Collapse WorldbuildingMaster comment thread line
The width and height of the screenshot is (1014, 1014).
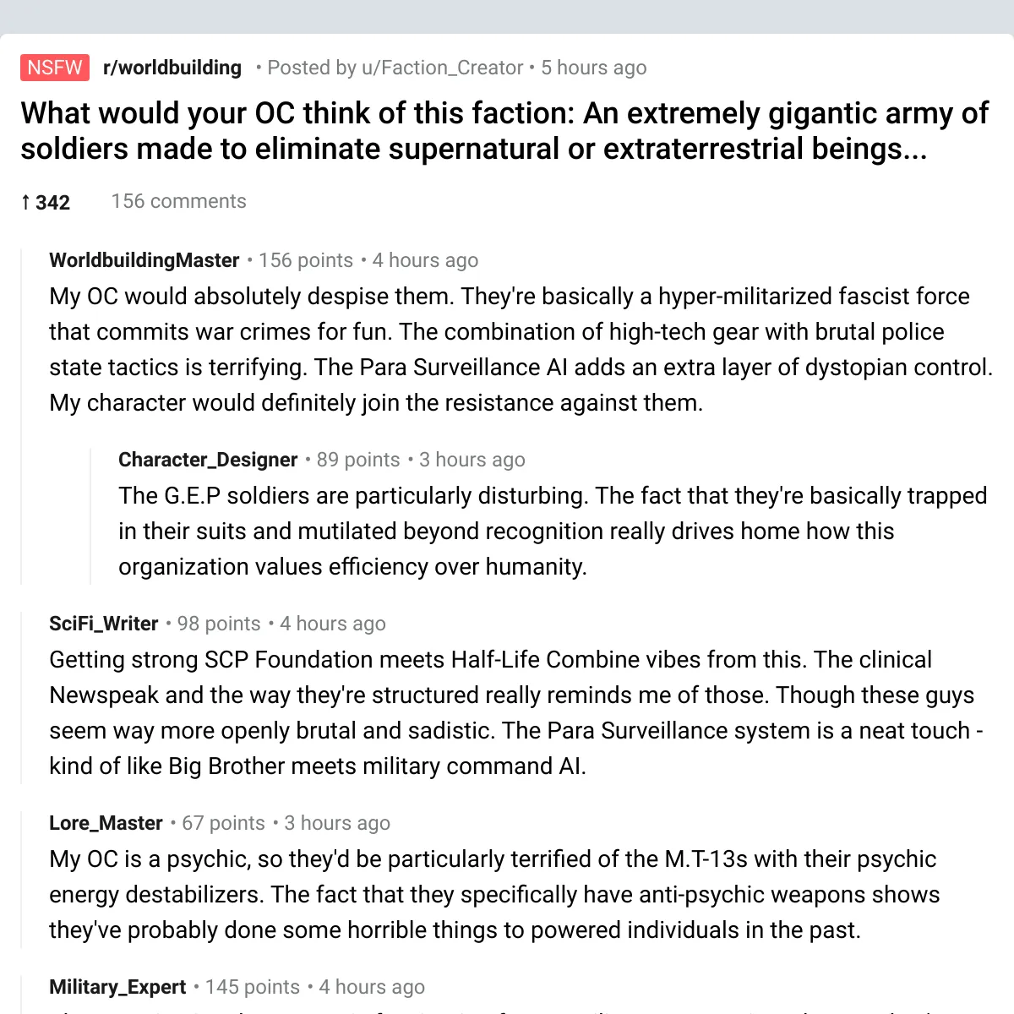(22, 417)
